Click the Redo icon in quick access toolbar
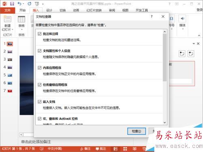Image resolution: width=203 pixels, height=152 pixels. click(29, 4)
